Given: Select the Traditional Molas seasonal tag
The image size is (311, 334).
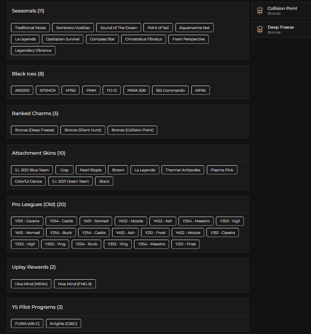Looking at the screenshot, I should pyautogui.click(x=30, y=28).
